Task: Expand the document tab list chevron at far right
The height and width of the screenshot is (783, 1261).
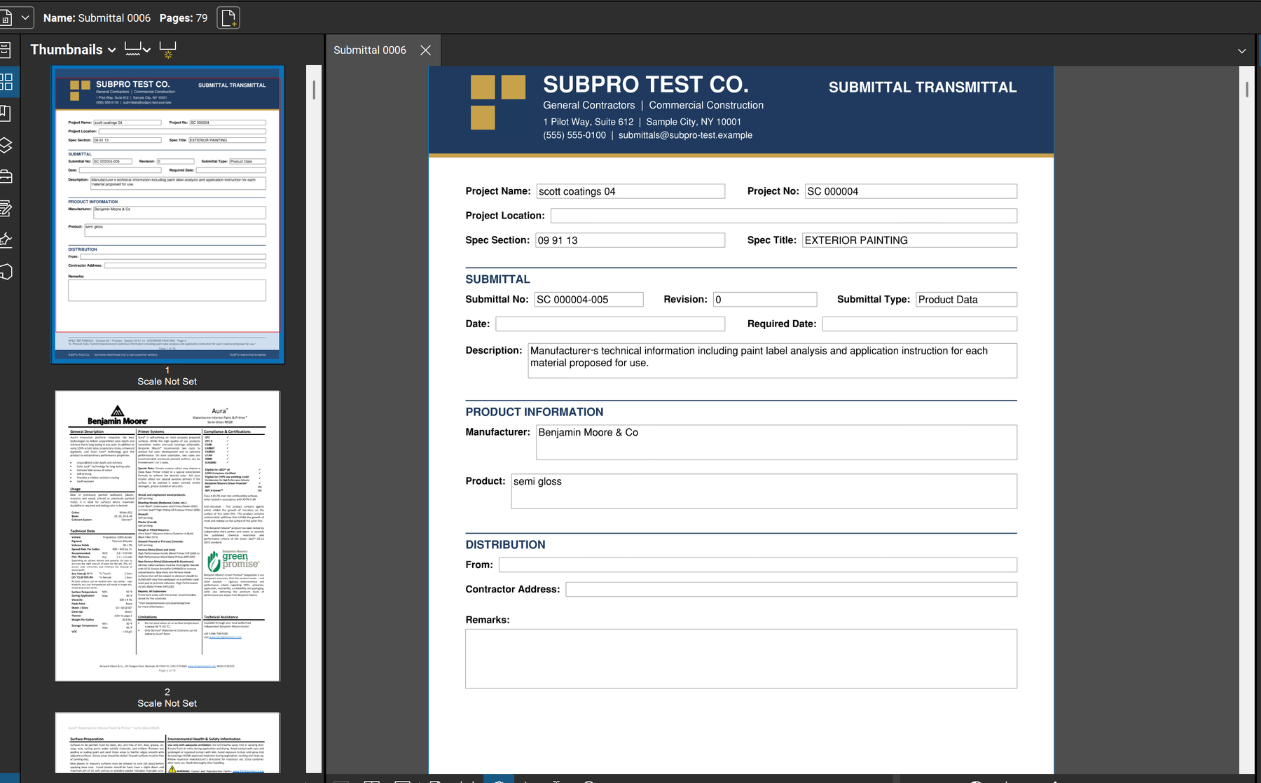Action: (1241, 50)
